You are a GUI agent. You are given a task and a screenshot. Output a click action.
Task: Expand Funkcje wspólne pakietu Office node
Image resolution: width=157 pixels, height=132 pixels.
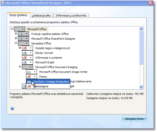click(16, 33)
